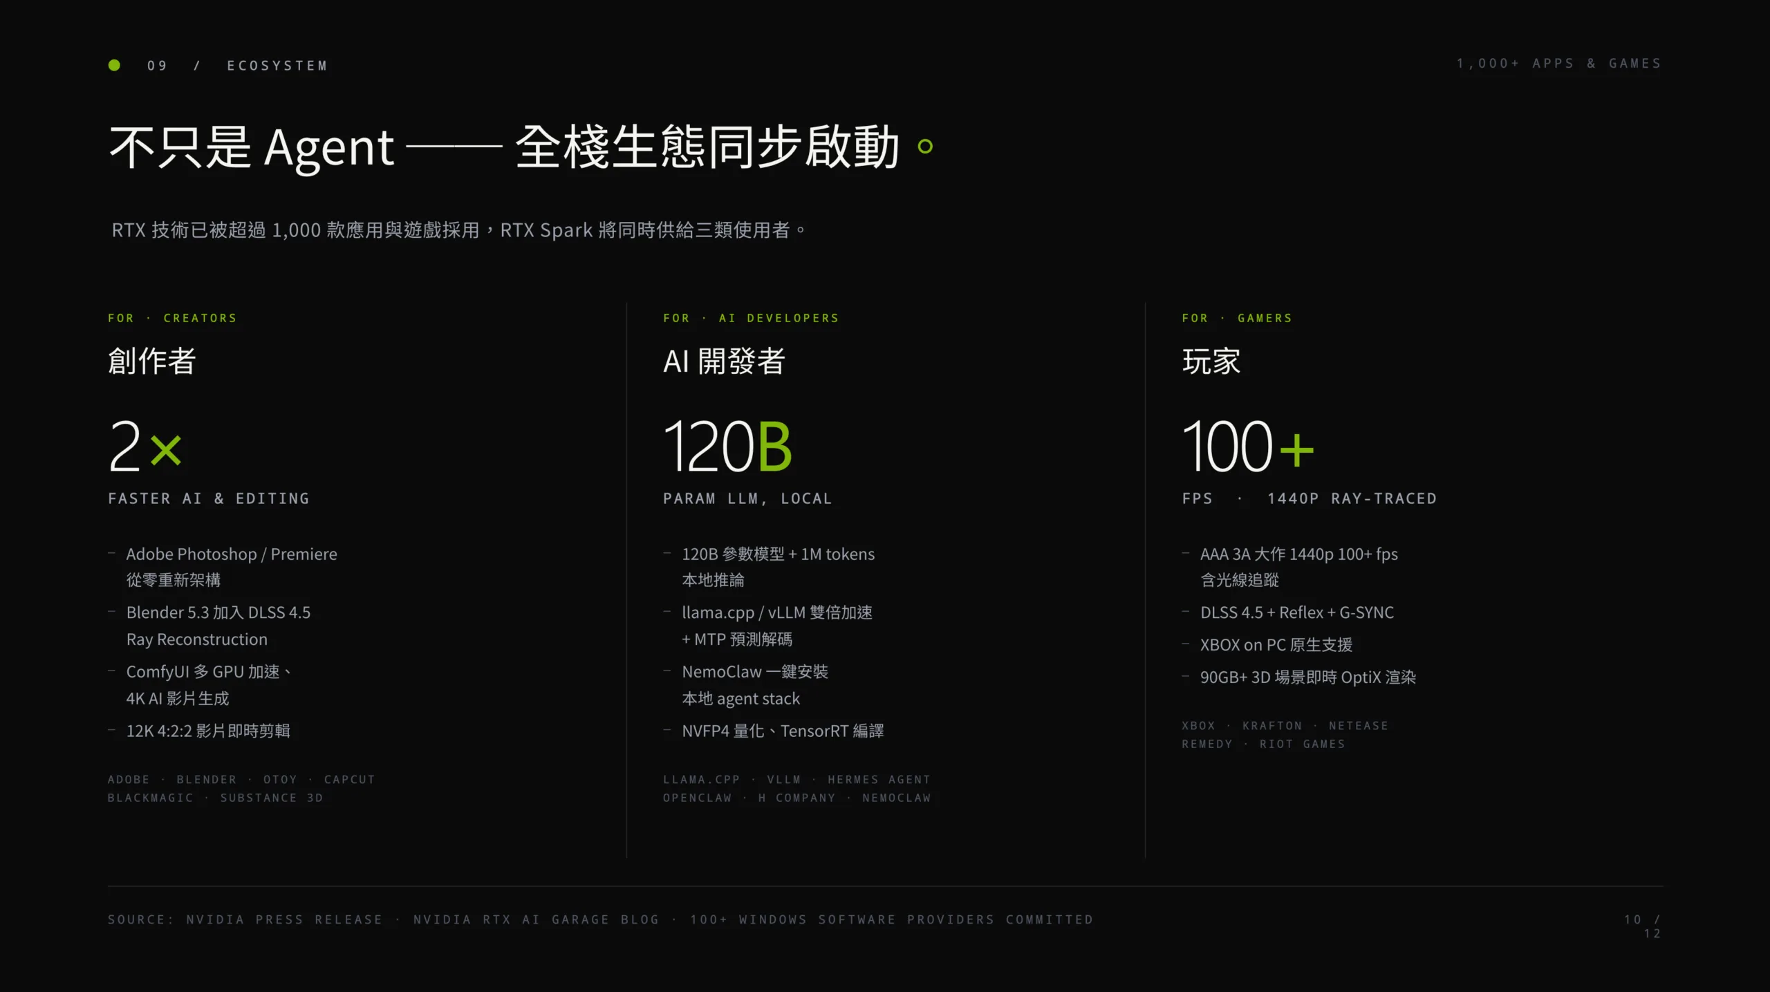Click the large '120B' figure
The image size is (1770, 992).
727,447
